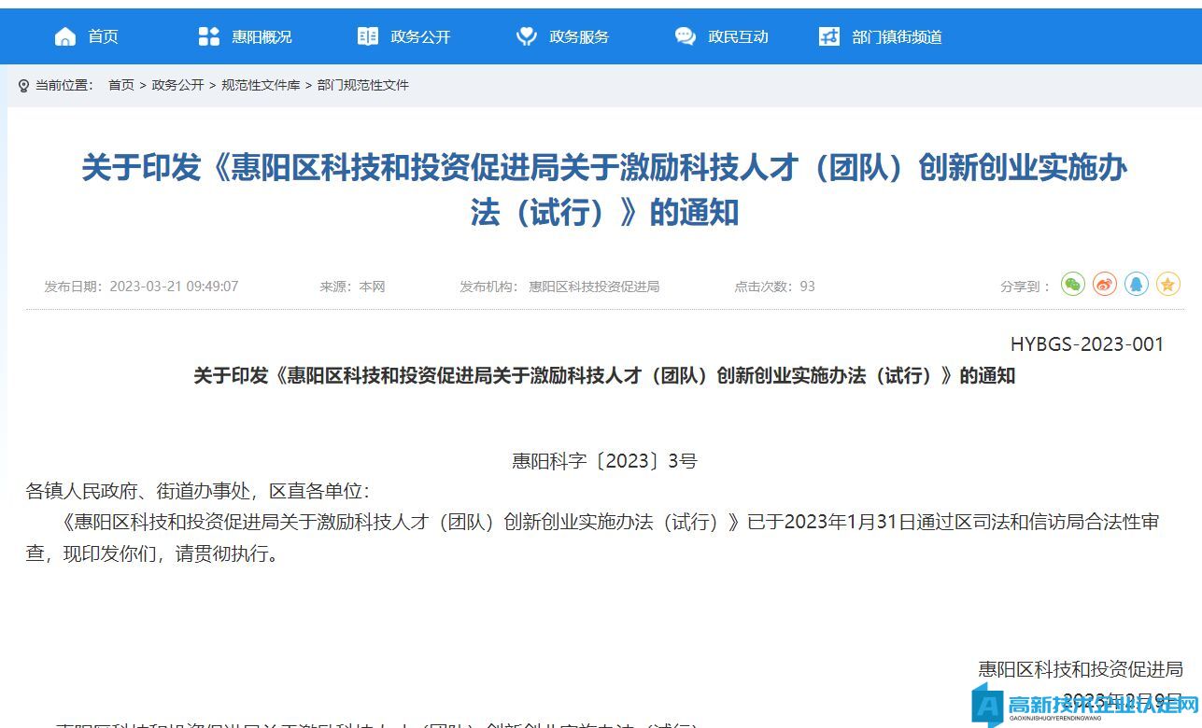
Task: Share the article to QQ
Action: (x=1137, y=284)
